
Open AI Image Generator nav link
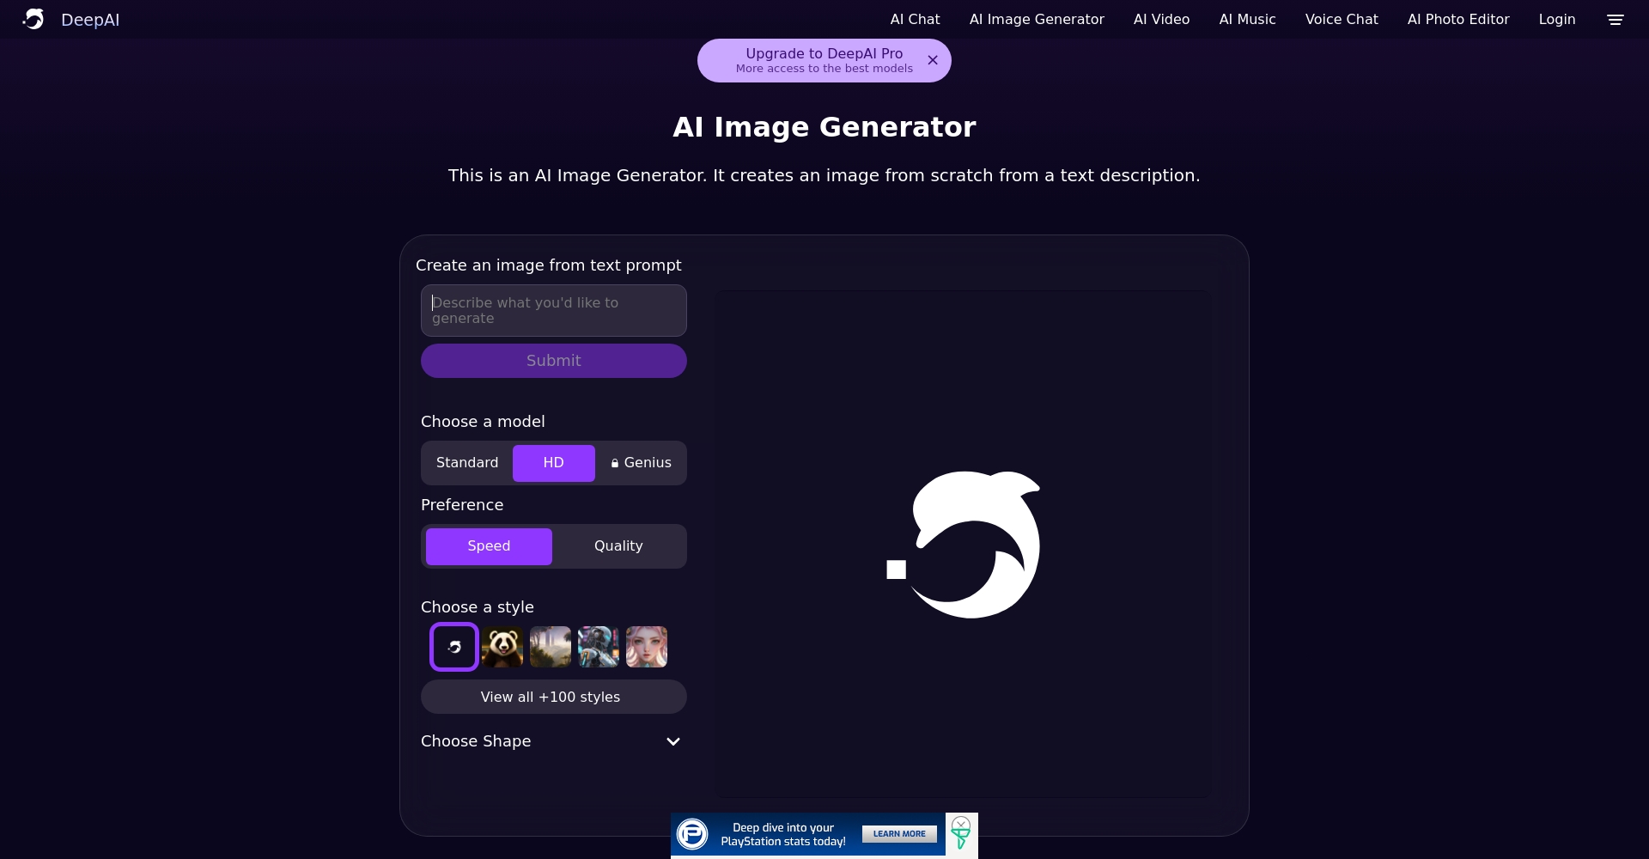click(x=1037, y=19)
